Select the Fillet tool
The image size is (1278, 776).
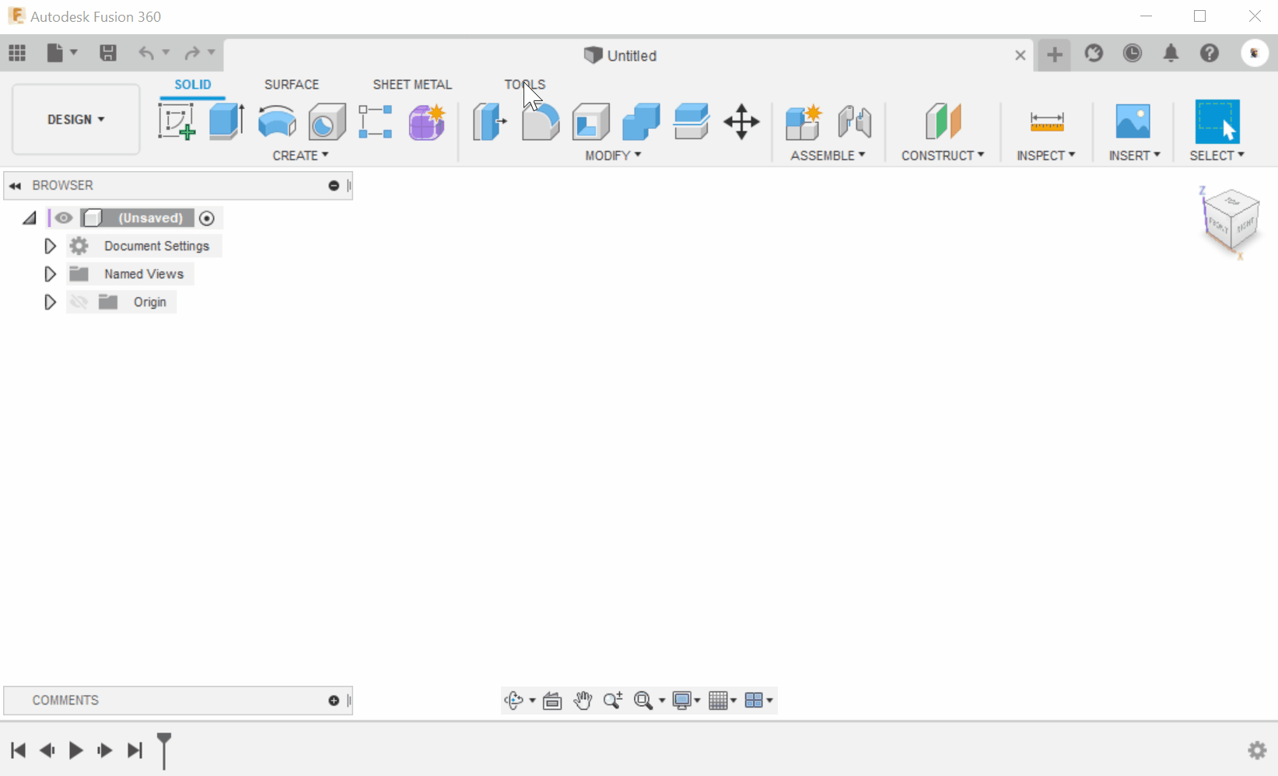pyautogui.click(x=541, y=122)
